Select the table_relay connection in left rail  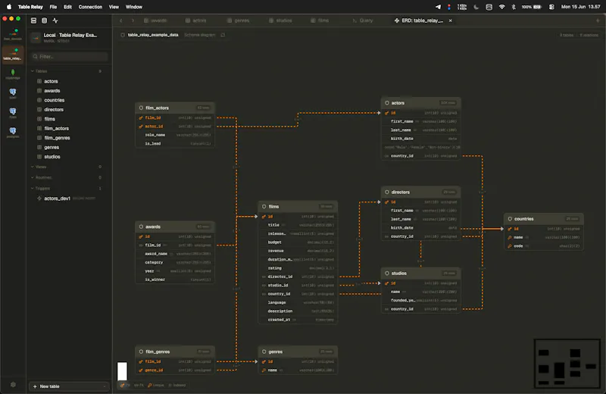point(13,54)
